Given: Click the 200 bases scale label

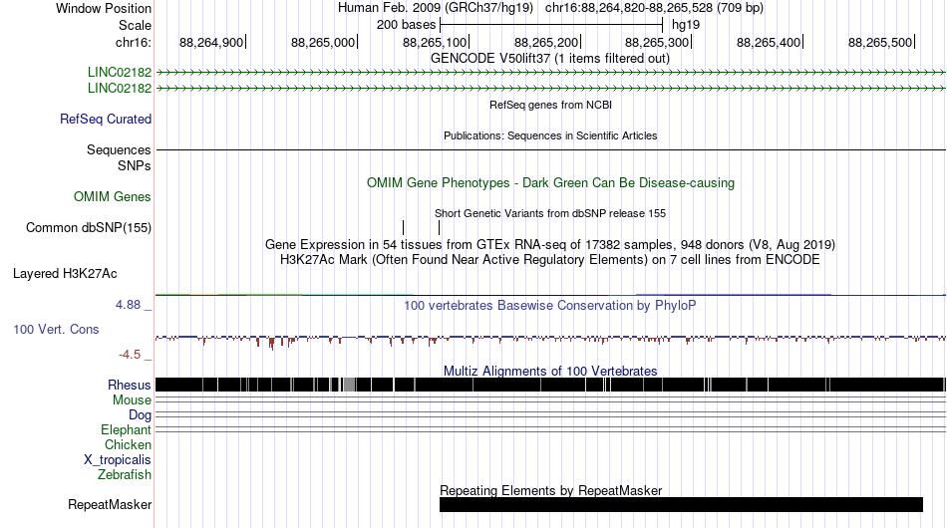Looking at the screenshot, I should tap(406, 25).
